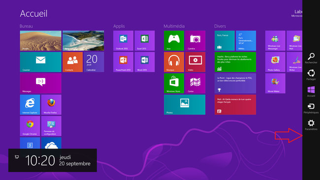This screenshot has width=320, height=180.
Task: Launch the PowerPoint 2013 tile
Action: pyautogui.click(x=123, y=62)
